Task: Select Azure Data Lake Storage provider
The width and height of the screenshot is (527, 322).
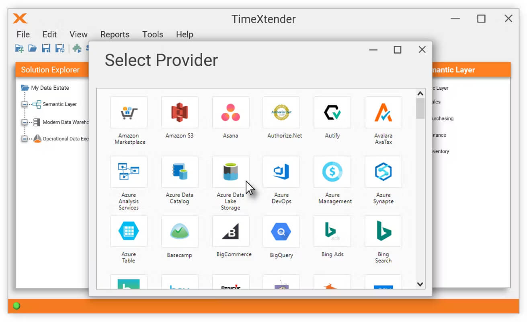Action: [231, 172]
